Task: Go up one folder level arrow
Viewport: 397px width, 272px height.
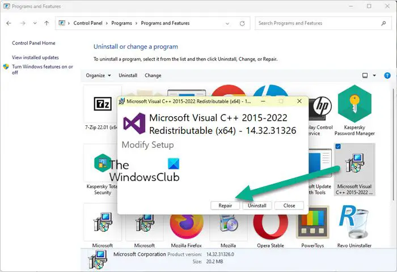Action: click(47, 23)
